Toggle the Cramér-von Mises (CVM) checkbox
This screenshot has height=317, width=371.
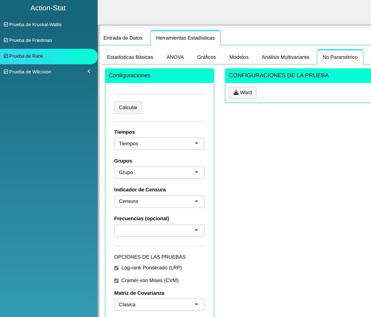pos(116,280)
